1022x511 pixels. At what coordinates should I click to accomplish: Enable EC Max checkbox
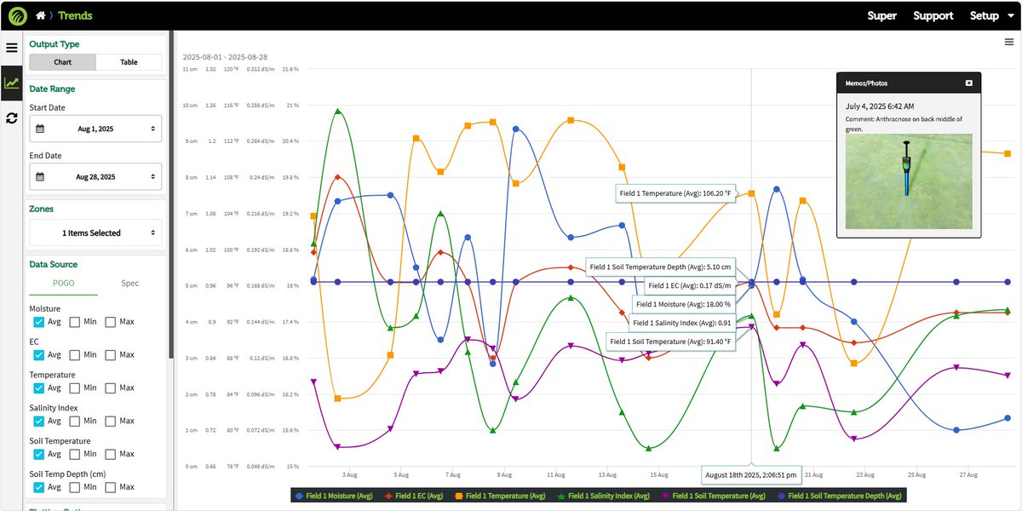[111, 355]
